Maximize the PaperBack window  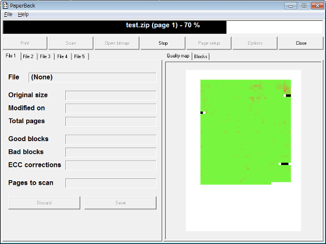pyautogui.click(x=304, y=6)
